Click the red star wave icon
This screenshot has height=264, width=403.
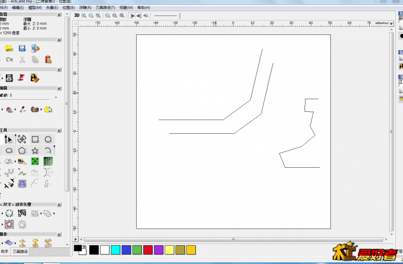coord(9,224)
